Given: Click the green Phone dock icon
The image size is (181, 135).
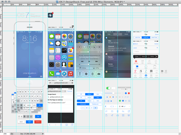Looking at the screenshot, I should click(51, 73).
